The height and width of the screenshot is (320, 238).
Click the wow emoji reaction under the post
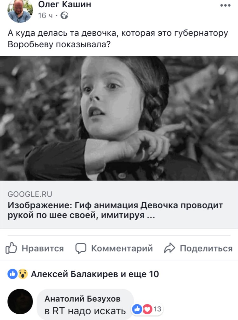(x=23, y=274)
